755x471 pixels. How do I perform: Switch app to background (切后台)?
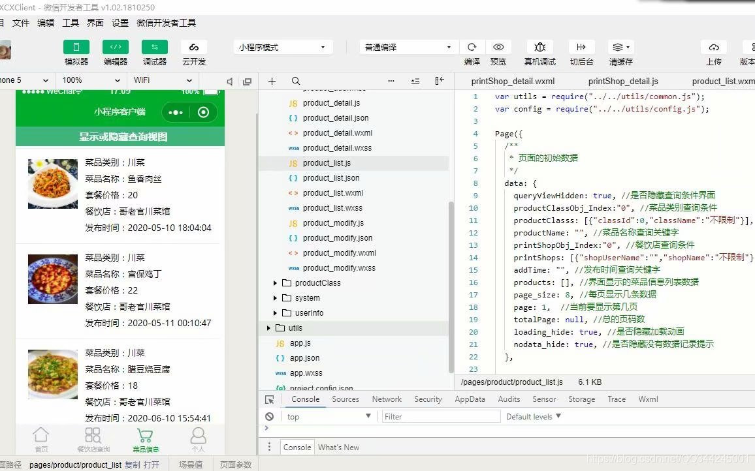[581, 47]
